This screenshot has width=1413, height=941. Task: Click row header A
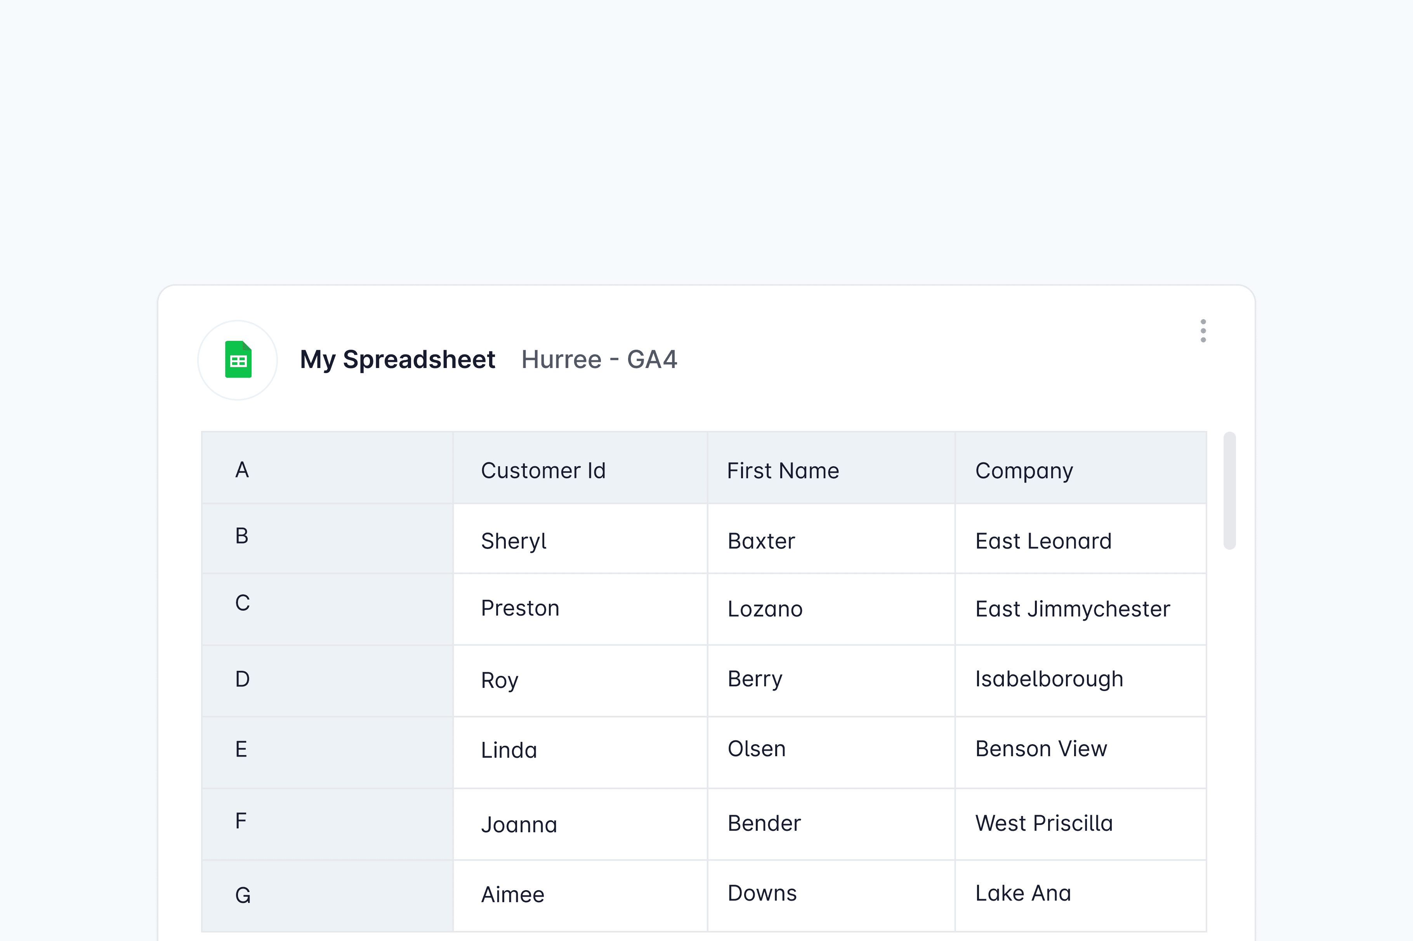coord(242,470)
